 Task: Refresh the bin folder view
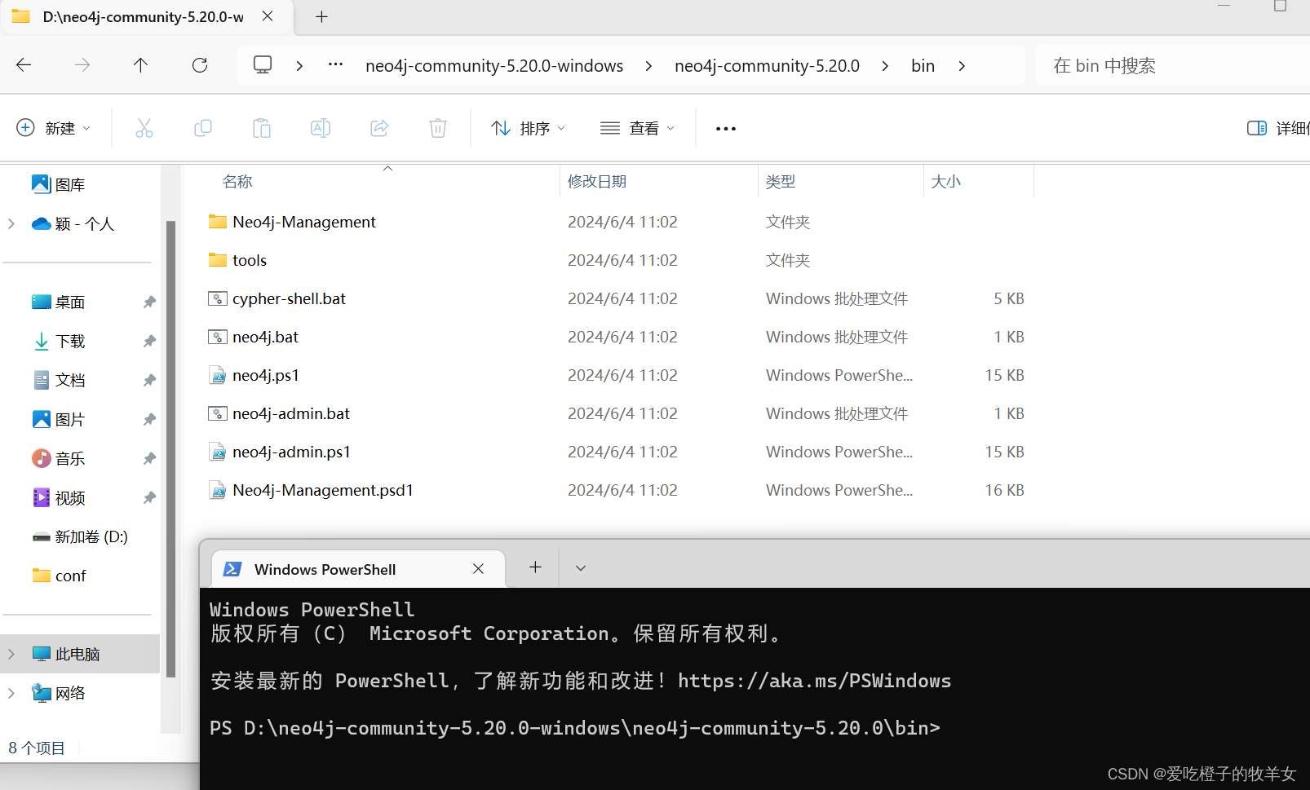point(200,65)
